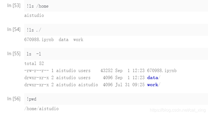Screen dimensions: 208x115
Task: Click the 'total 52' output line
Action: pyautogui.click(x=34, y=63)
